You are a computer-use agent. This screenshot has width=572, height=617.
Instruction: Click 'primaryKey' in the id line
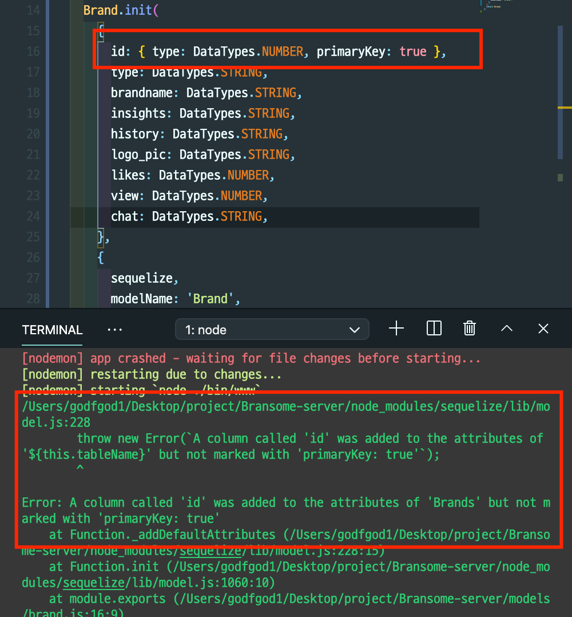point(351,52)
